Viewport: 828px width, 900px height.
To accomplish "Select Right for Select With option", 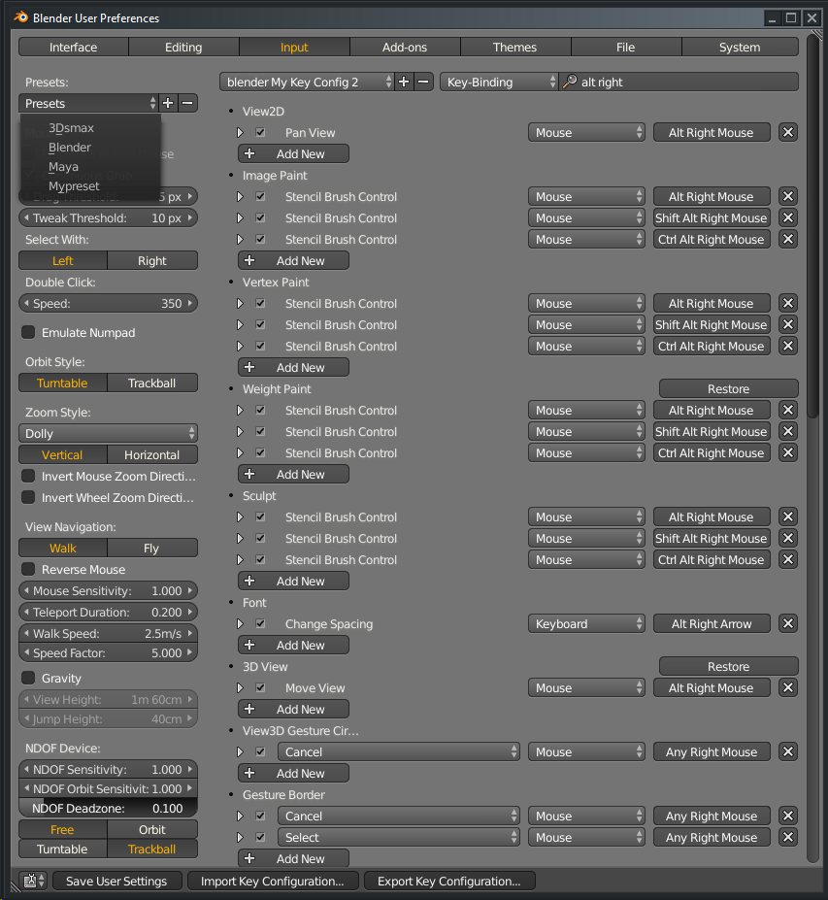I will 152,260.
